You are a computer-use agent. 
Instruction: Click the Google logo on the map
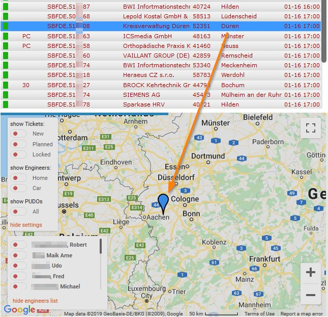pyautogui.click(x=19, y=309)
